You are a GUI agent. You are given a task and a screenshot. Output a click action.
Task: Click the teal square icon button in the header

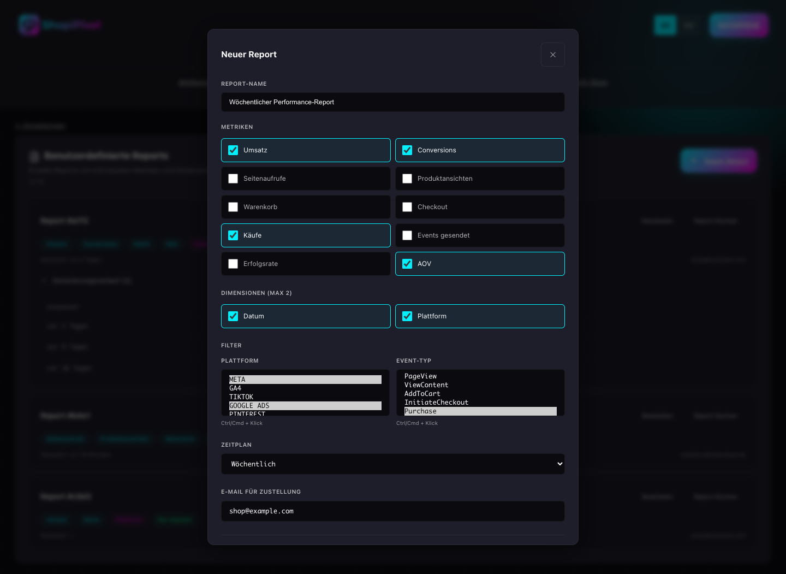click(x=665, y=25)
